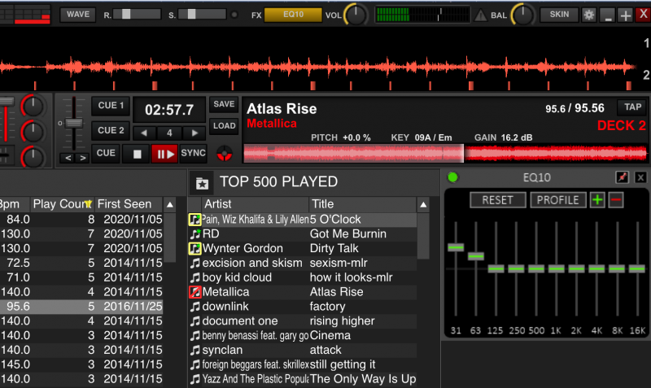Click the LOAD button
651x388 pixels.
click(224, 126)
